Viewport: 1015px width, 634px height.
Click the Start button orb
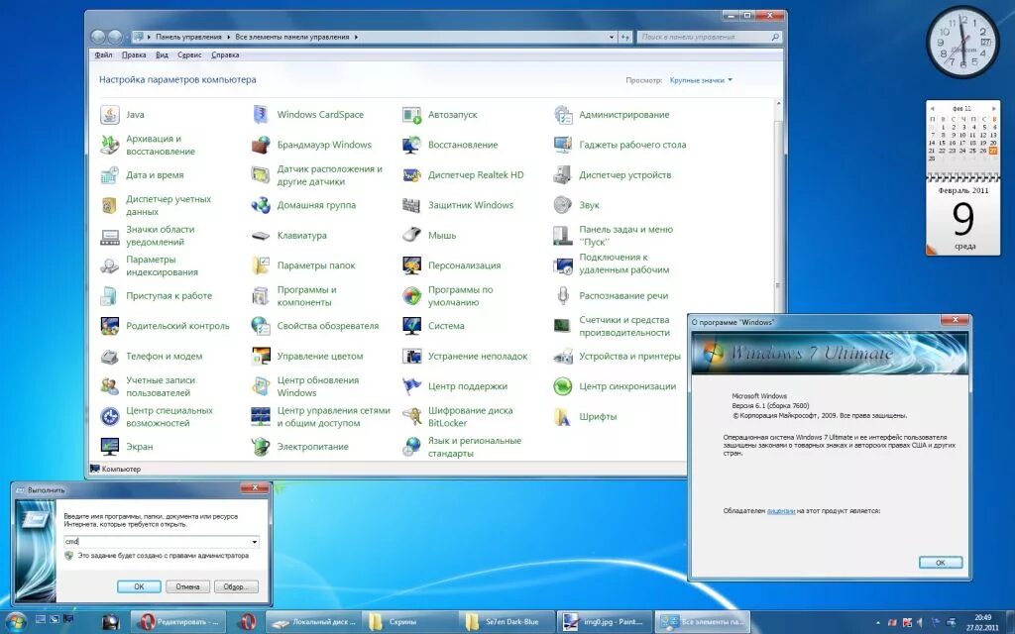click(x=14, y=622)
